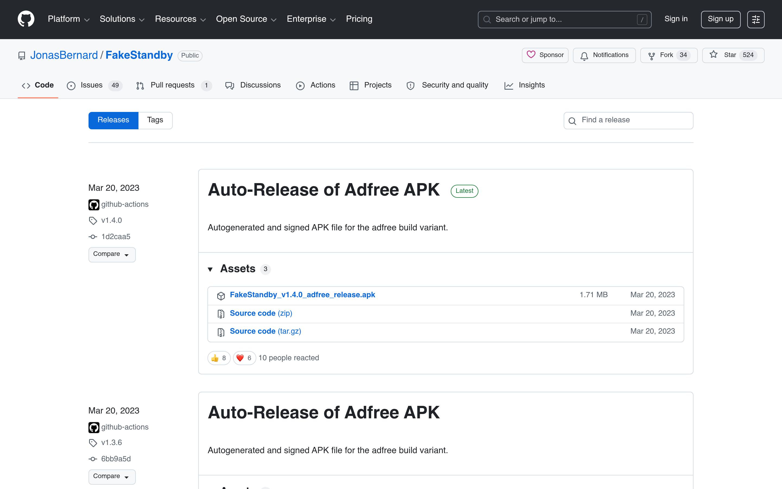
Task: Click the Star icon
Action: pos(714,55)
